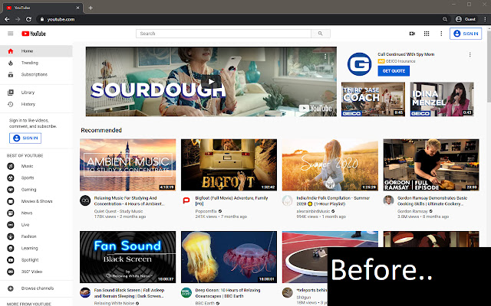Screen dimensions: 491x306
Task: Click the GEICO round logo
Action: click(359, 64)
